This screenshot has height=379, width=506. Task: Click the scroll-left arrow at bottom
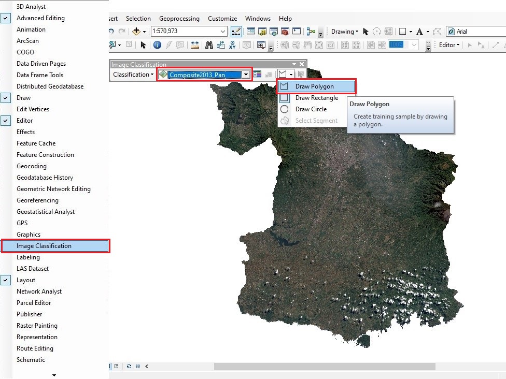pyautogui.click(x=147, y=366)
